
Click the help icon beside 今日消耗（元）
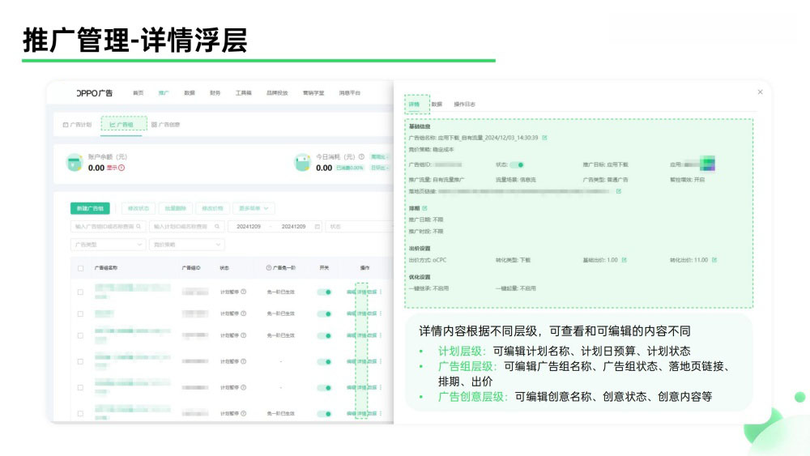coord(361,156)
